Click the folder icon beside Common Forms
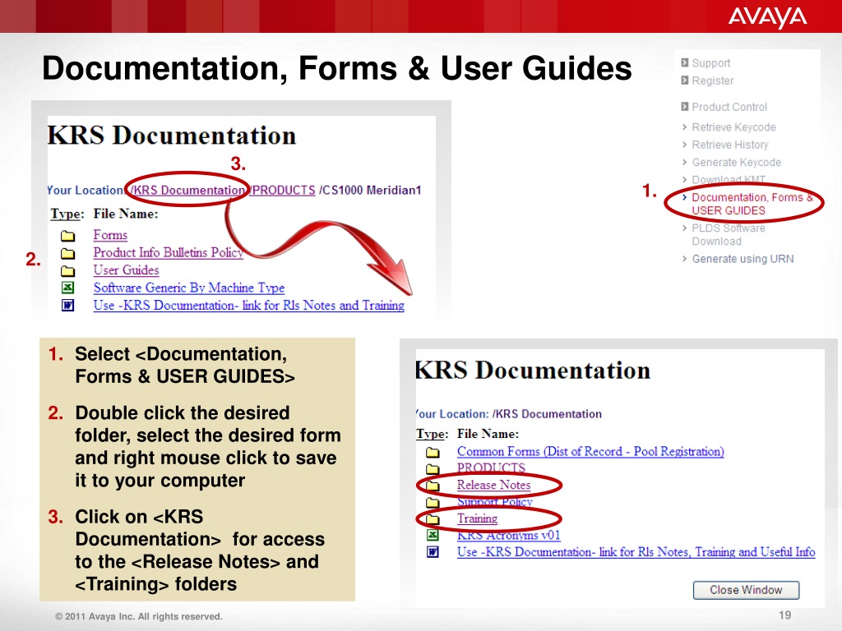Viewport: 842px width, 631px height. click(x=433, y=453)
